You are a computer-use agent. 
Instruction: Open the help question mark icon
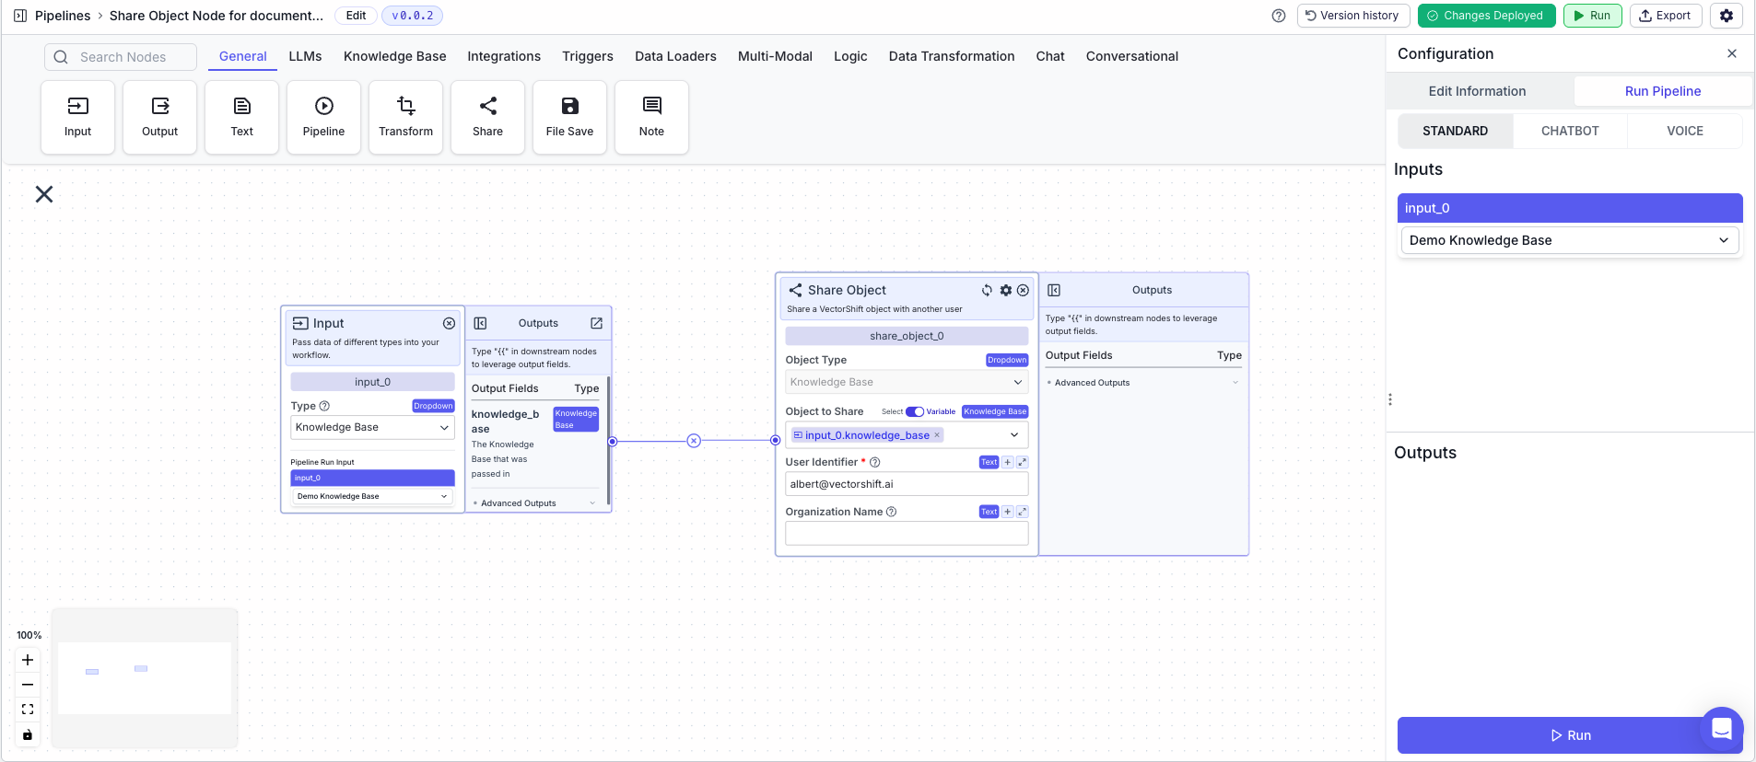point(1278,16)
